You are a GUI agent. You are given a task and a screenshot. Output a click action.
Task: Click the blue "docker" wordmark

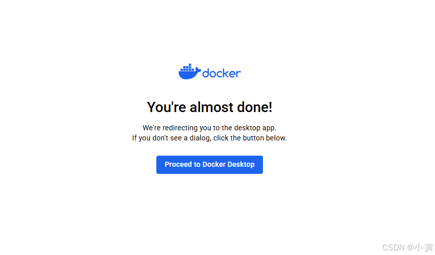pyautogui.click(x=222, y=73)
